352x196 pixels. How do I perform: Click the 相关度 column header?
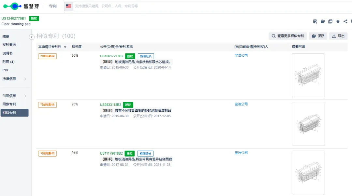77,47
